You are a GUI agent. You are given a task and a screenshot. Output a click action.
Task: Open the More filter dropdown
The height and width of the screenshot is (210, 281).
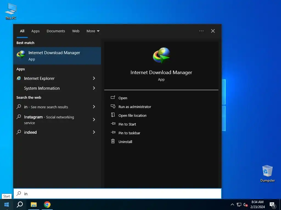[x=93, y=31]
